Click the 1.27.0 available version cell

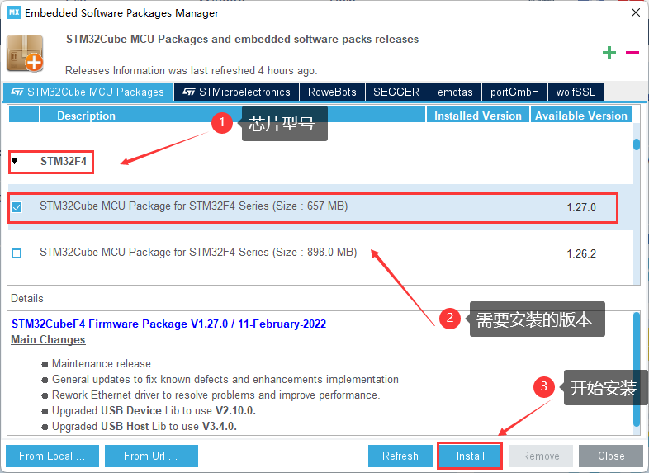(581, 207)
